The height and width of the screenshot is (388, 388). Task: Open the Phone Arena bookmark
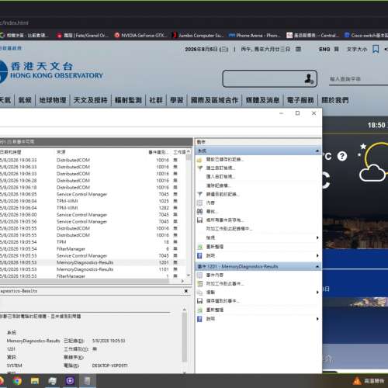point(255,35)
